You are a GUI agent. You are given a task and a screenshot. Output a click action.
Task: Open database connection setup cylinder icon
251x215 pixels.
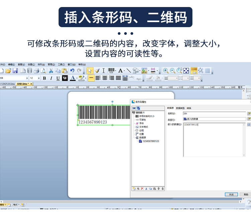29,71
